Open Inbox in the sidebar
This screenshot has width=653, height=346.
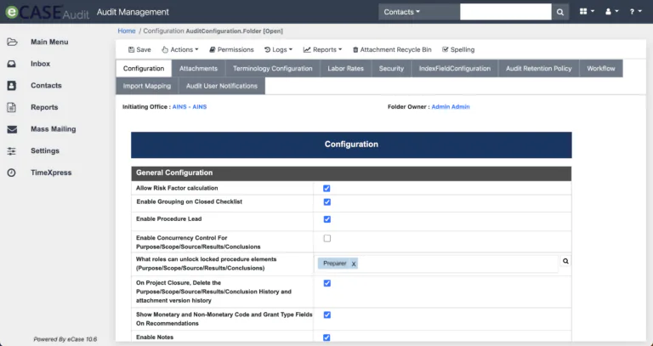(40, 64)
